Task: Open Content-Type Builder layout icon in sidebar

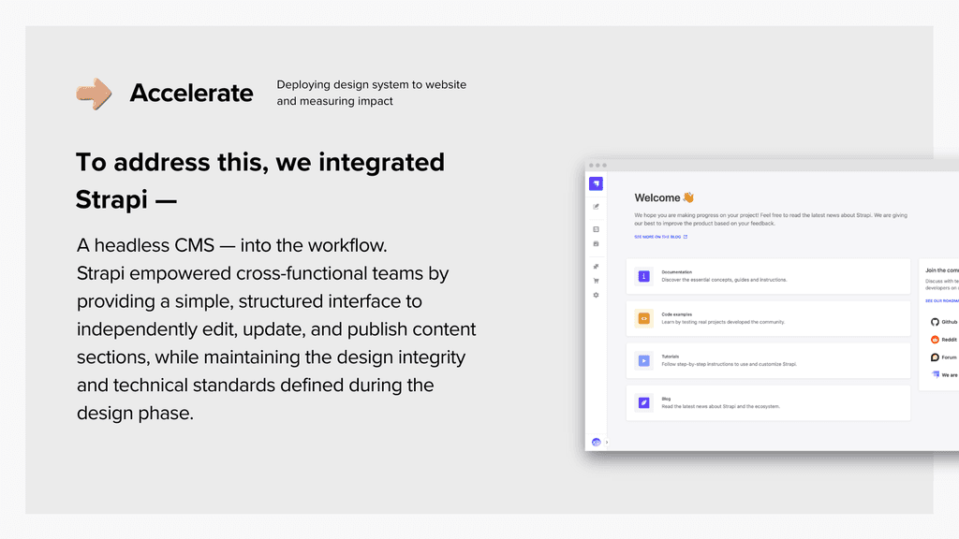Action: 596,229
